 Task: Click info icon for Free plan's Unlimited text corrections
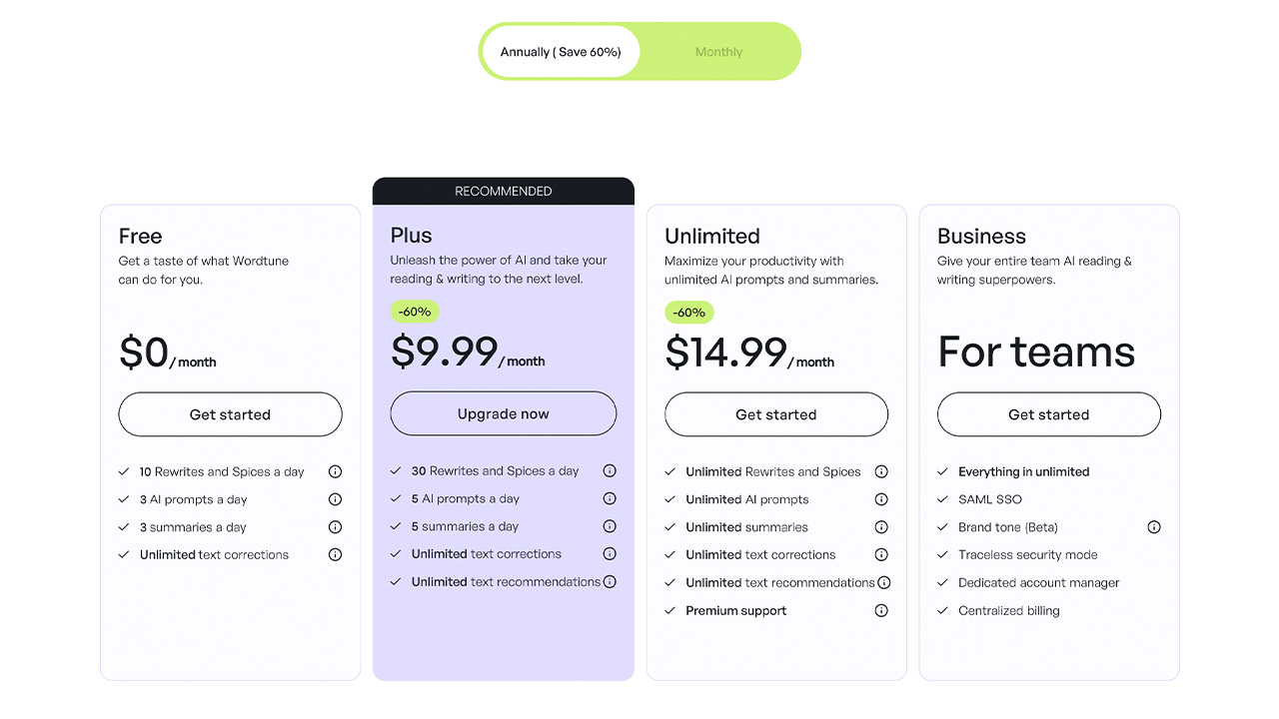tap(336, 554)
